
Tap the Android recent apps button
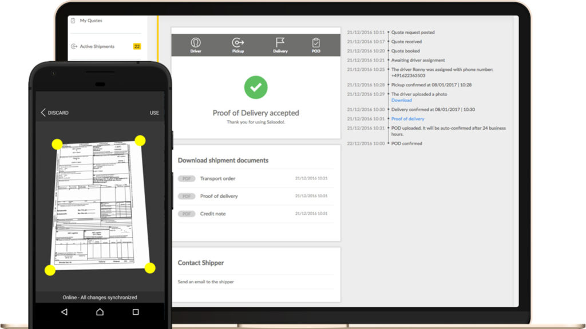click(136, 312)
